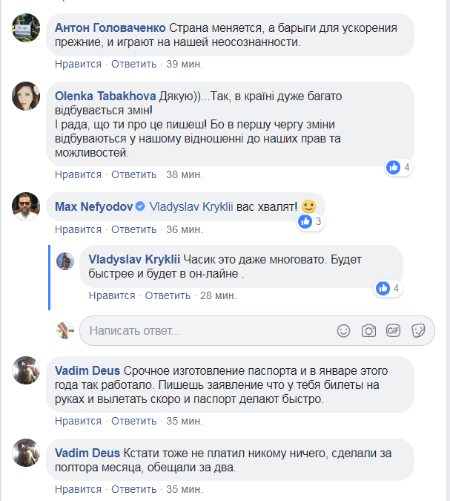Open Антон Головаченко's avatar thumbnail
The image size is (450, 501).
click(26, 29)
